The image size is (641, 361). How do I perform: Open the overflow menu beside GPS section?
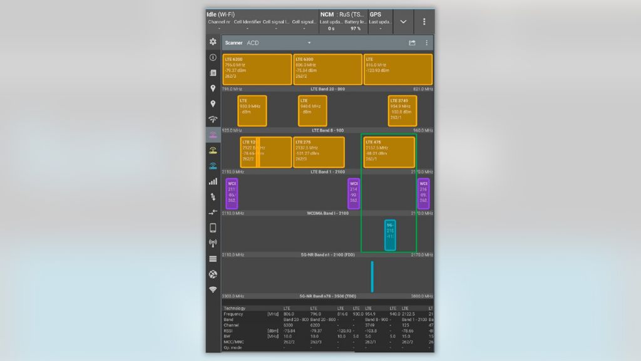pyautogui.click(x=425, y=21)
